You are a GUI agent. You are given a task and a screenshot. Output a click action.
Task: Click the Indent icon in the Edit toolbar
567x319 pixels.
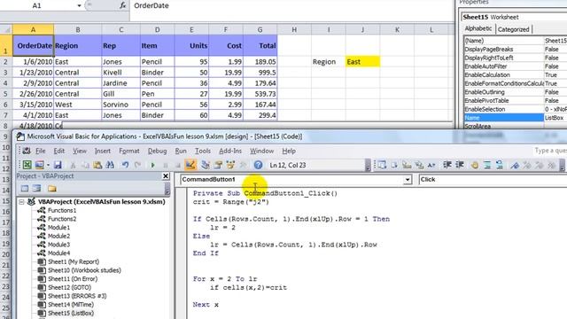[447, 165]
